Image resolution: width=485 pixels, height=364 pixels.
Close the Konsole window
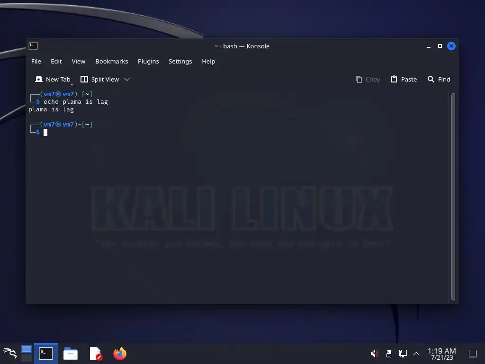[451, 46]
